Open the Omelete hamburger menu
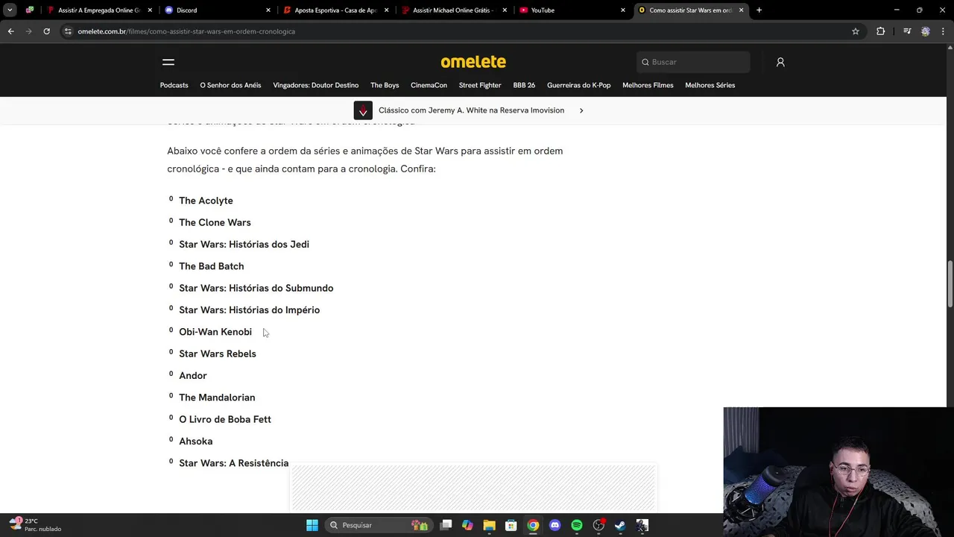 click(x=168, y=62)
